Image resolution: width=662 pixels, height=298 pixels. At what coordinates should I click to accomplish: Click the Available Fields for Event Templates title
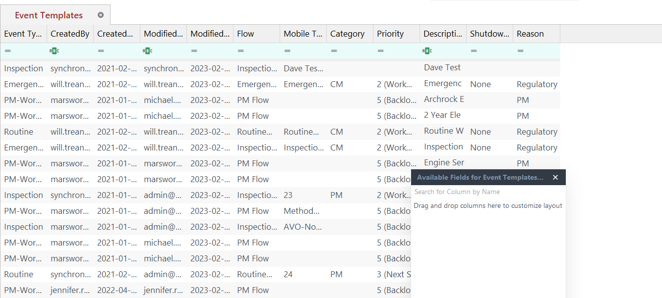coord(480,177)
